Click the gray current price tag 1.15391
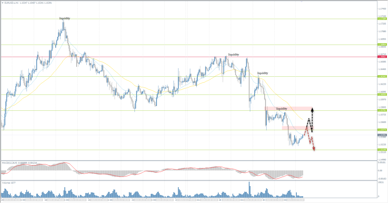This screenshot has width=388, height=203. pyautogui.click(x=382, y=135)
